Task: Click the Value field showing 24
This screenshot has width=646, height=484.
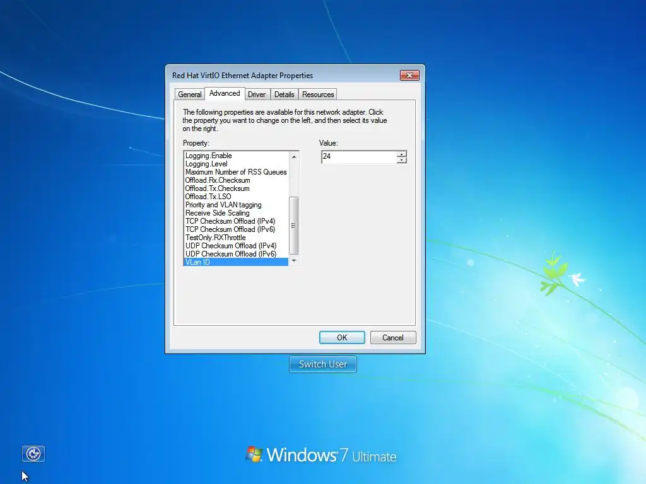Action: (359, 157)
